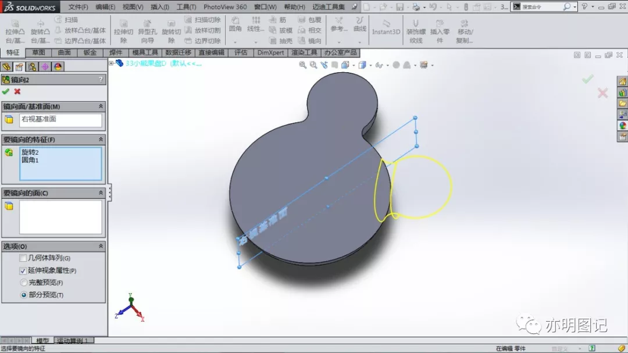Switch to the 运动算例 1 bottom tab
The height and width of the screenshot is (353, 628).
[73, 341]
